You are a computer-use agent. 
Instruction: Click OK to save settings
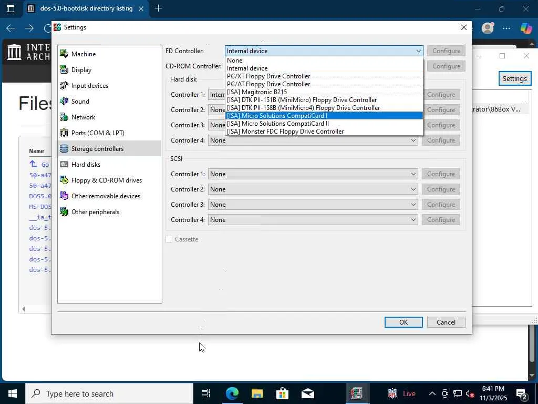coord(403,322)
